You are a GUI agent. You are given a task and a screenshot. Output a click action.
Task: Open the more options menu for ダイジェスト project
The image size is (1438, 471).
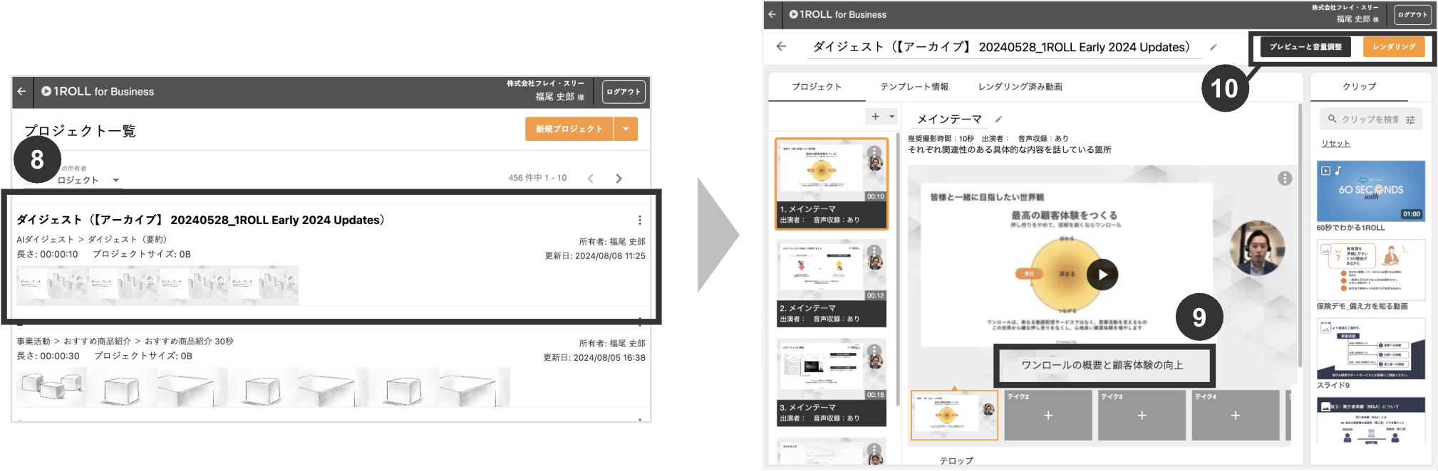tap(640, 221)
